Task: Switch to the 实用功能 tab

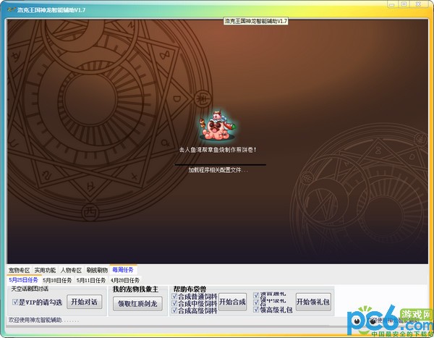Action: (45, 270)
